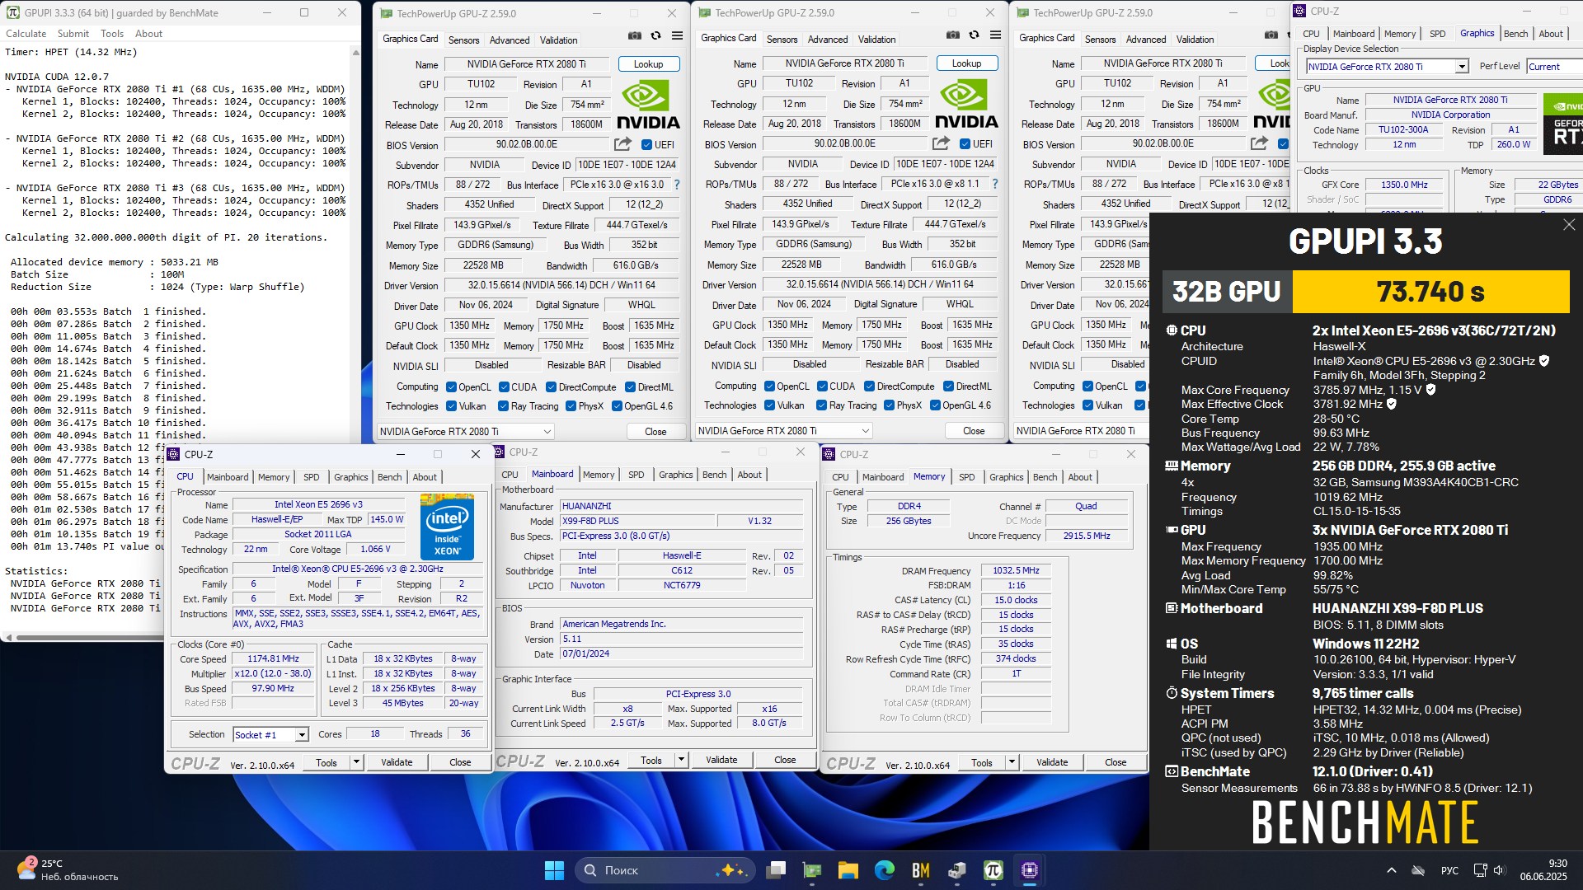Viewport: 1583px width, 890px height.
Task: Open GPU-Z from the taskbar
Action: click(x=812, y=870)
